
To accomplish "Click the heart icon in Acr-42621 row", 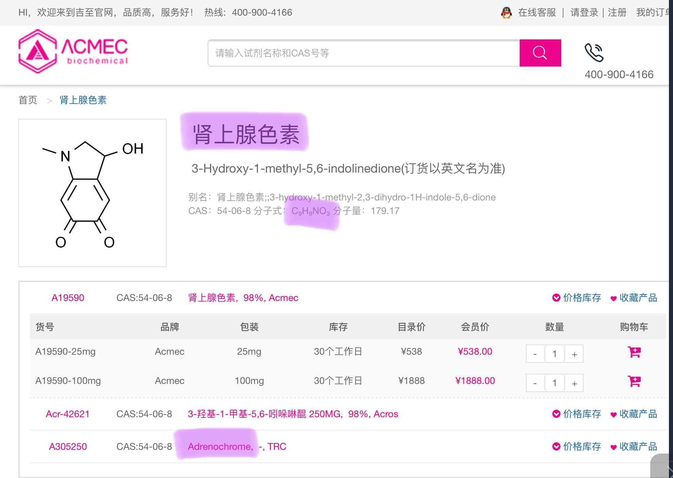I will point(614,415).
